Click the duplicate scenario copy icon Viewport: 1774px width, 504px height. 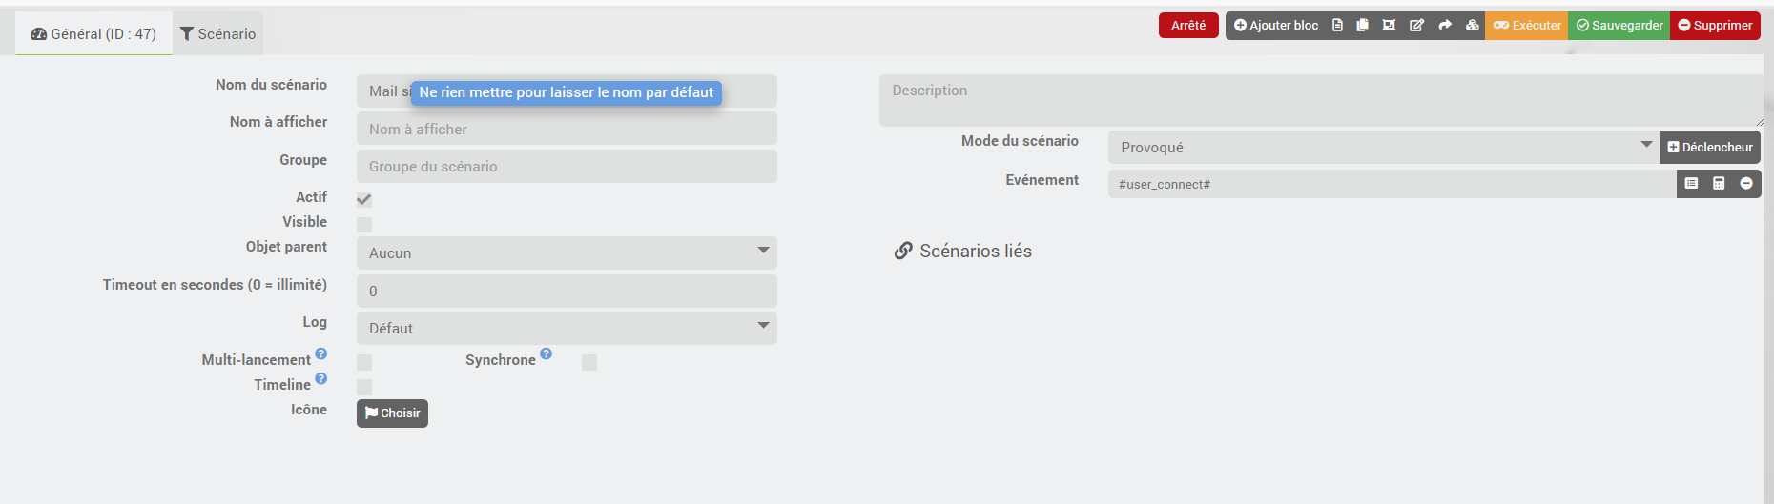(1363, 26)
